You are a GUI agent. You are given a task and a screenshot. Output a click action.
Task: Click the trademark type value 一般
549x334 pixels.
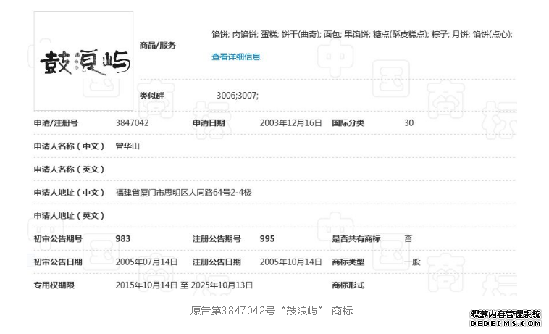click(412, 262)
